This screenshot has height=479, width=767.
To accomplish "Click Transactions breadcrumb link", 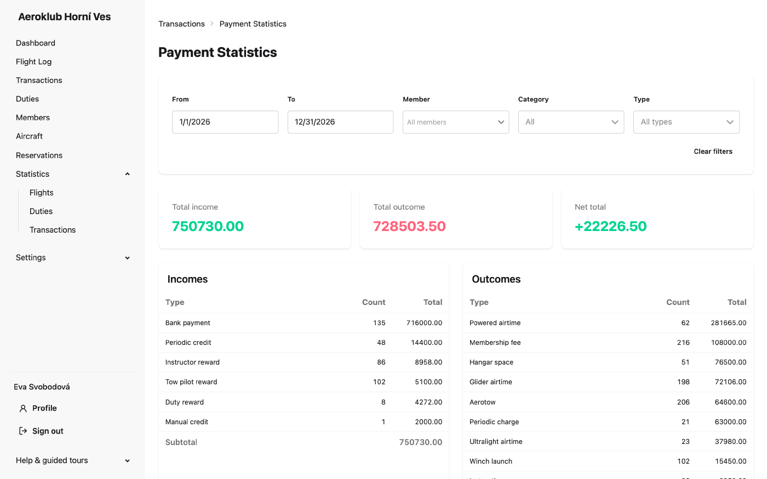I will click(182, 24).
